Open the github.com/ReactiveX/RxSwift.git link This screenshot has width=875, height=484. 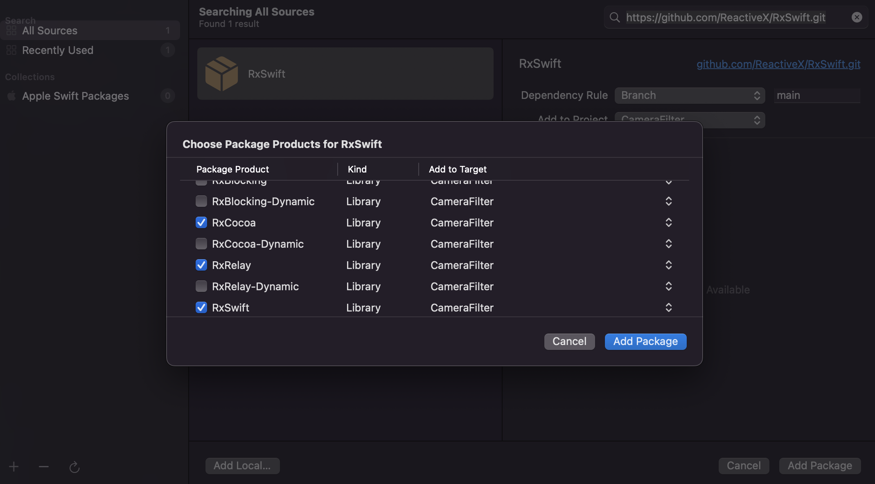(x=778, y=64)
